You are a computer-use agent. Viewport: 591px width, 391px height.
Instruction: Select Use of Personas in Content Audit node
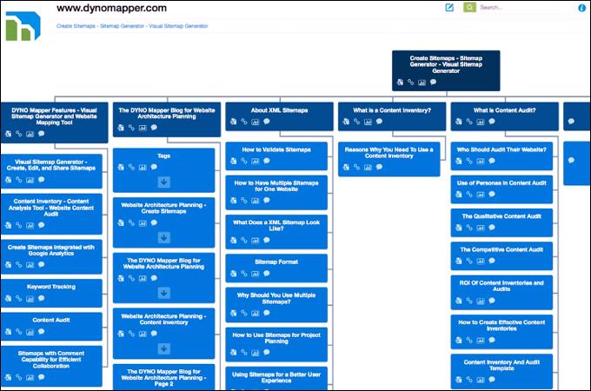pos(501,189)
